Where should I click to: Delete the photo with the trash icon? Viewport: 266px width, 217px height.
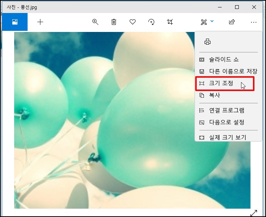click(114, 22)
